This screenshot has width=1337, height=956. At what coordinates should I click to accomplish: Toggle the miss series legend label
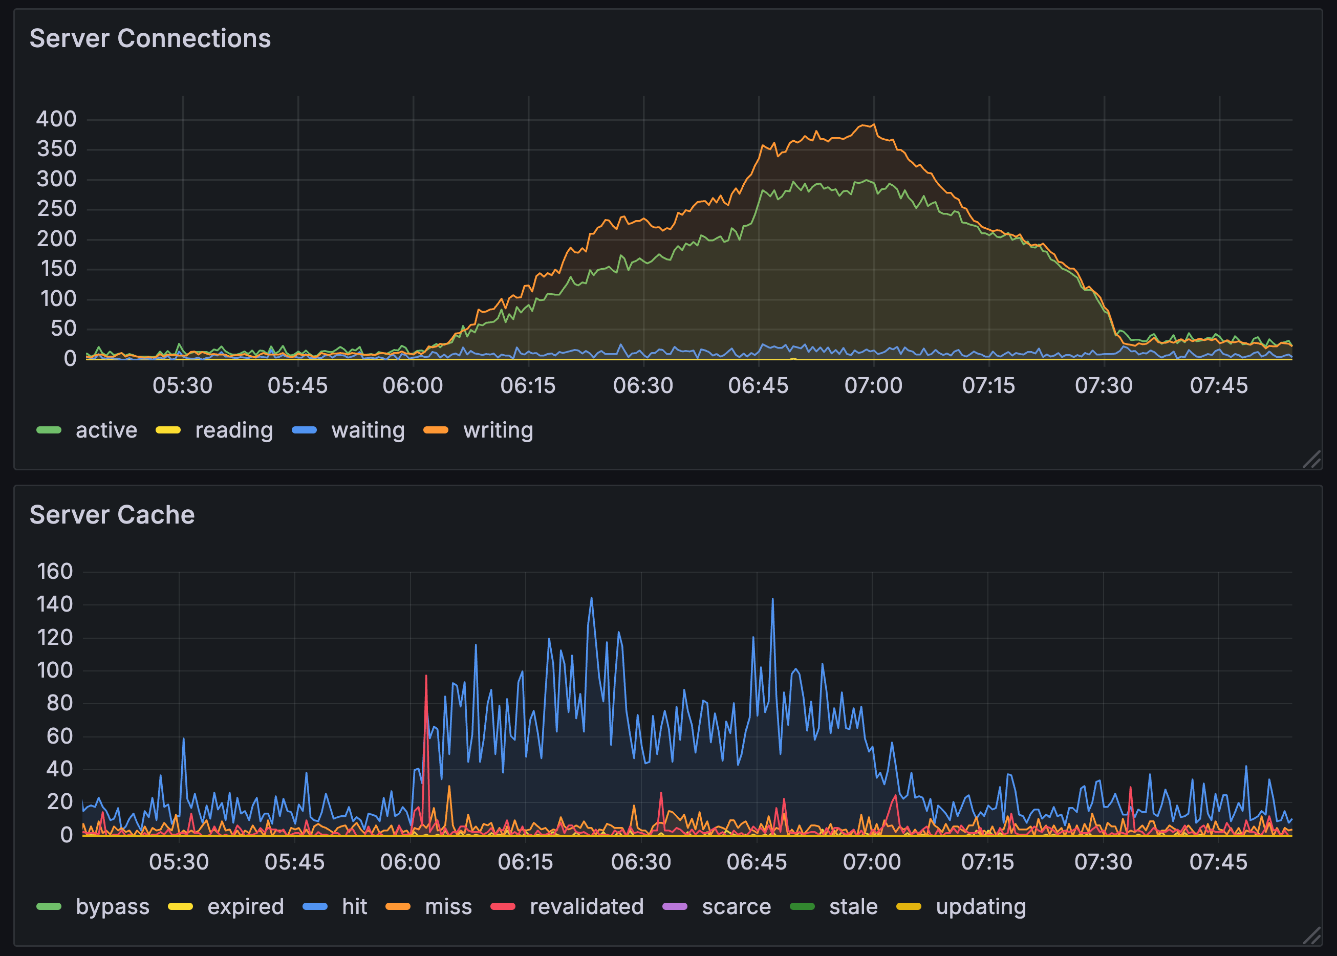click(448, 906)
